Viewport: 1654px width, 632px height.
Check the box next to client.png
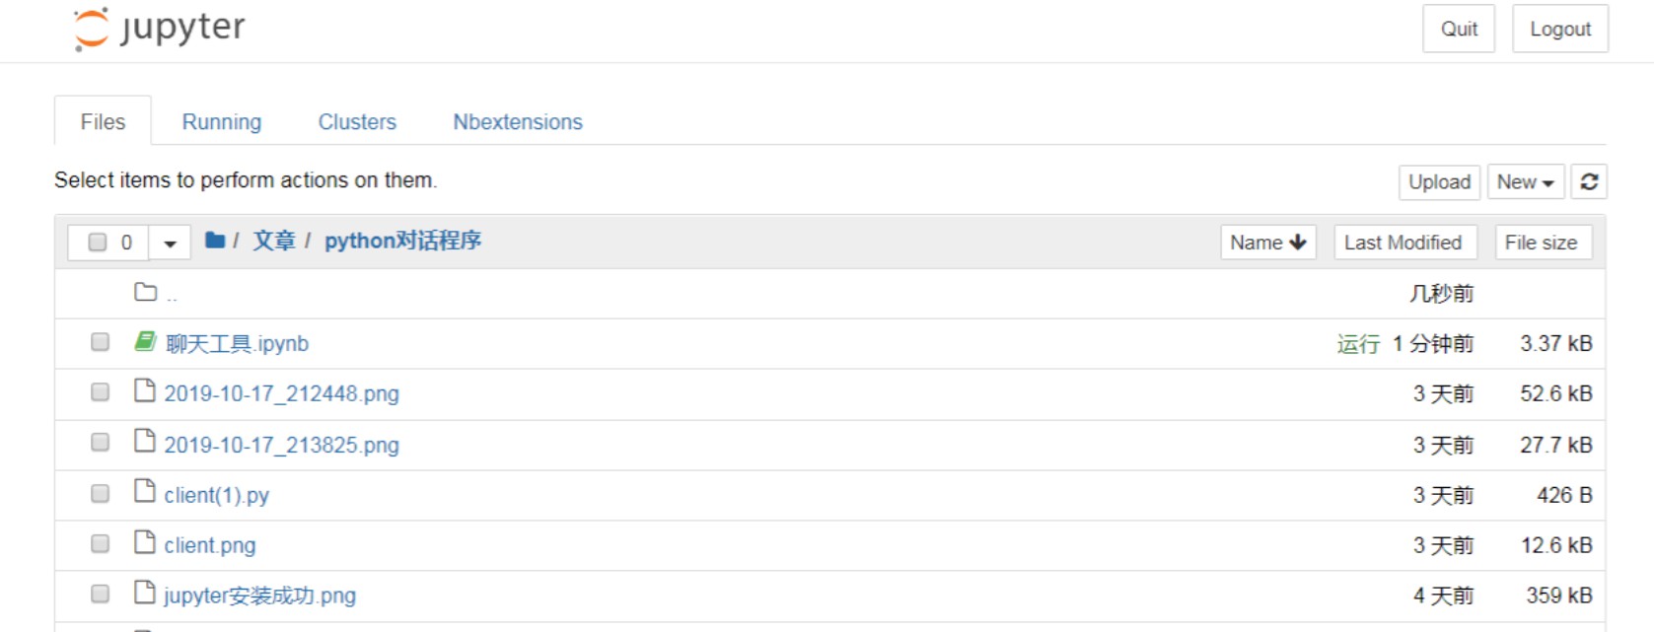tap(100, 543)
